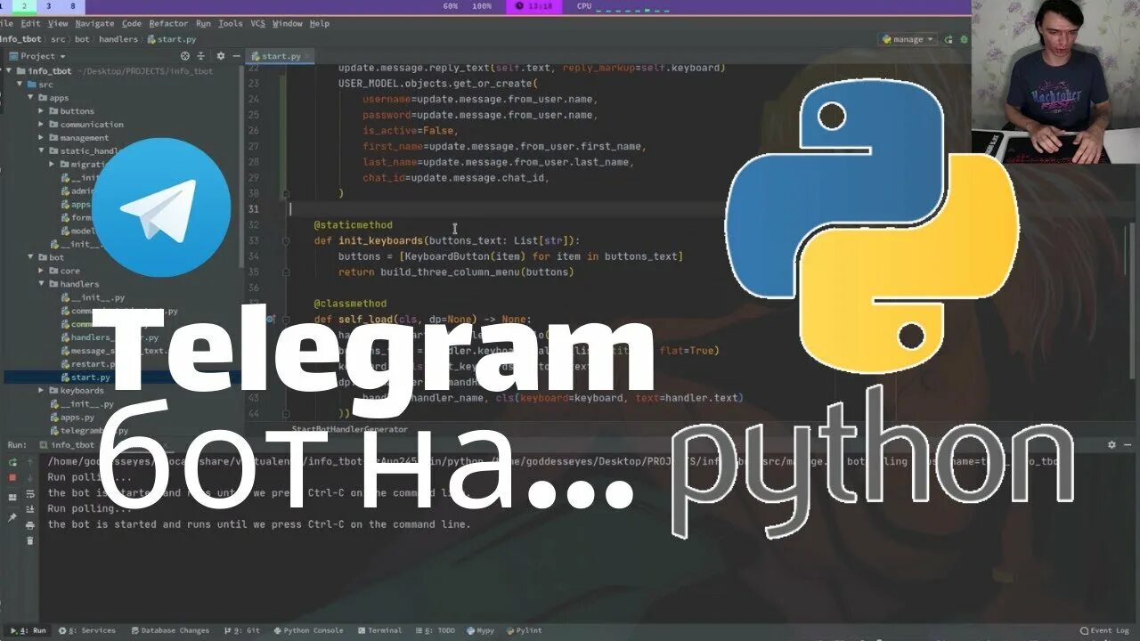Open the Edit menu
The width and height of the screenshot is (1140, 641).
click(30, 23)
